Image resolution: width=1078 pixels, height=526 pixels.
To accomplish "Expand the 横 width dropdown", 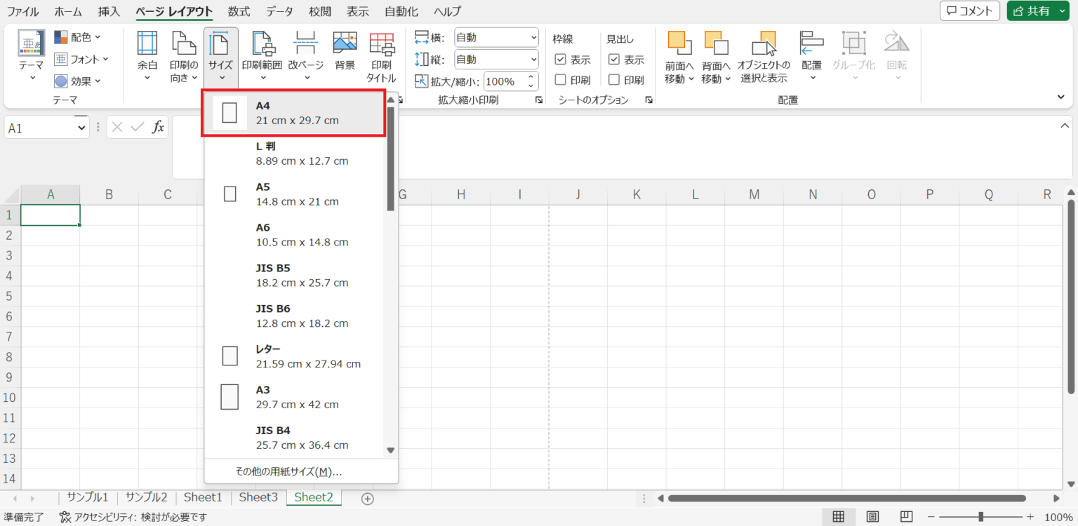I will coord(496,38).
